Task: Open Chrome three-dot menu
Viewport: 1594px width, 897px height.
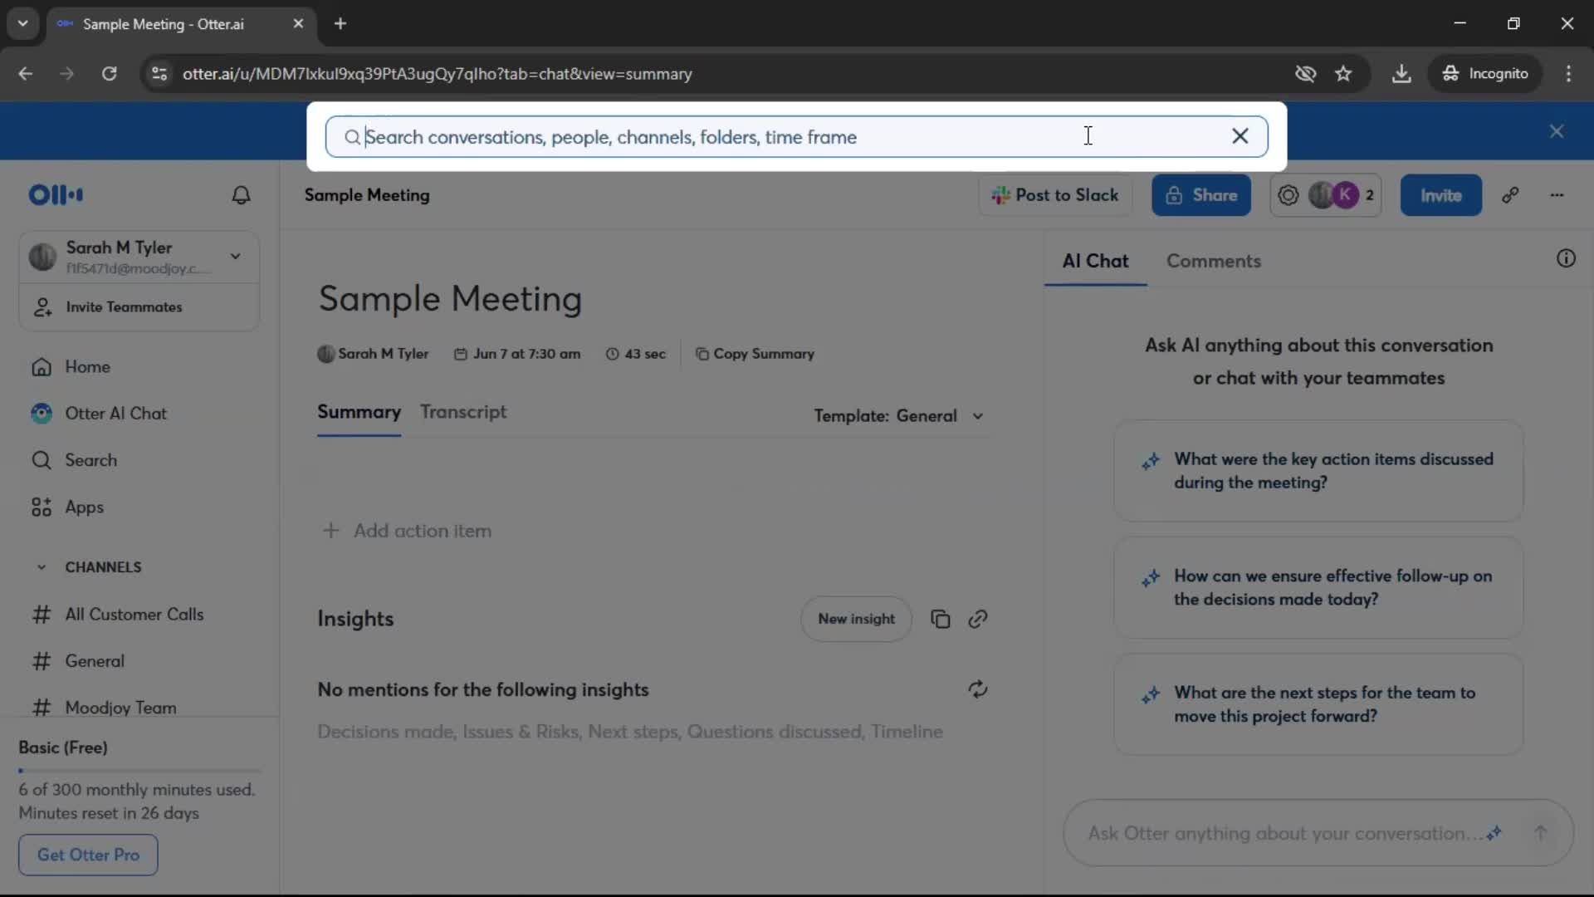Action: [1568, 74]
